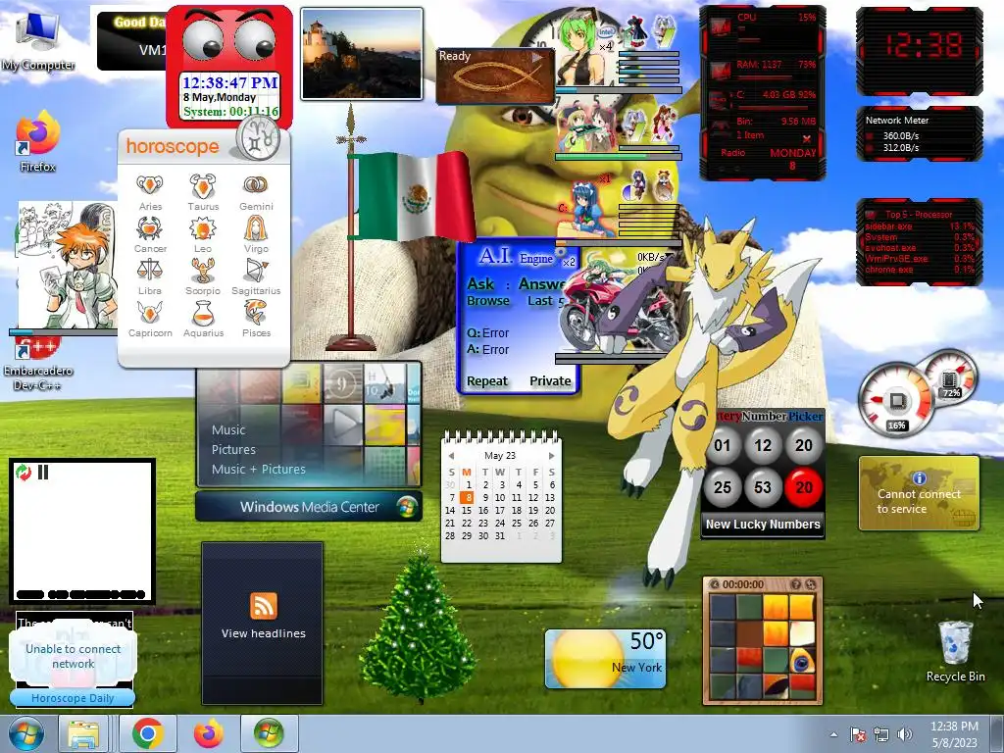The image size is (1004, 753).
Task: Click chrome.exe in Top 5 Processor list
Action: pos(920,270)
